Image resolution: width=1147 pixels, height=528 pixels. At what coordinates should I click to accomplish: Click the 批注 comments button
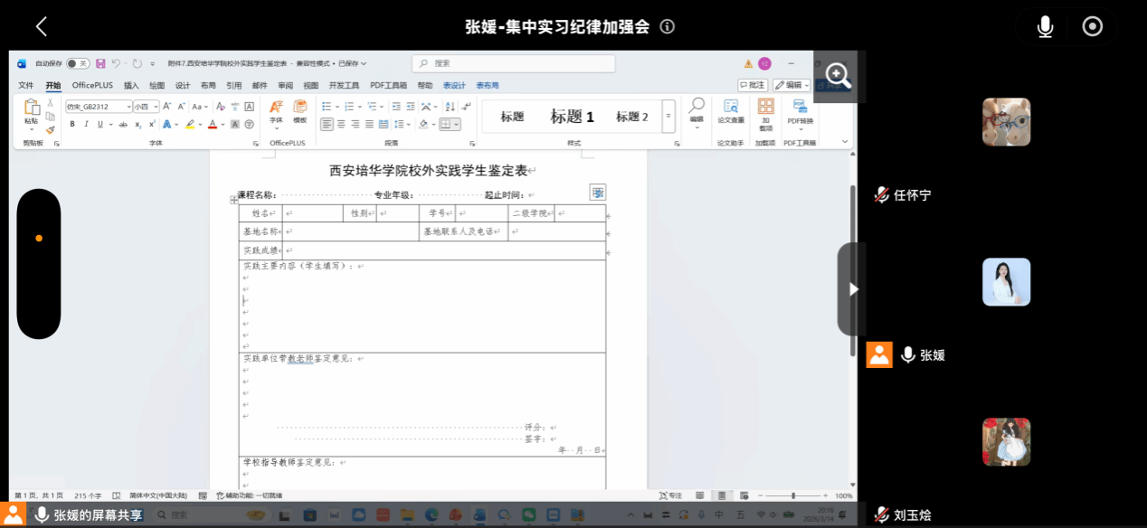[x=753, y=85]
